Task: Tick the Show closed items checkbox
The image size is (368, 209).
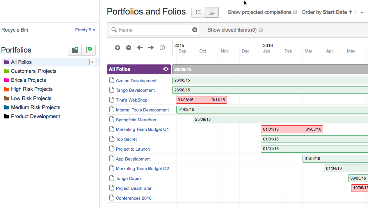Action: pos(261,30)
